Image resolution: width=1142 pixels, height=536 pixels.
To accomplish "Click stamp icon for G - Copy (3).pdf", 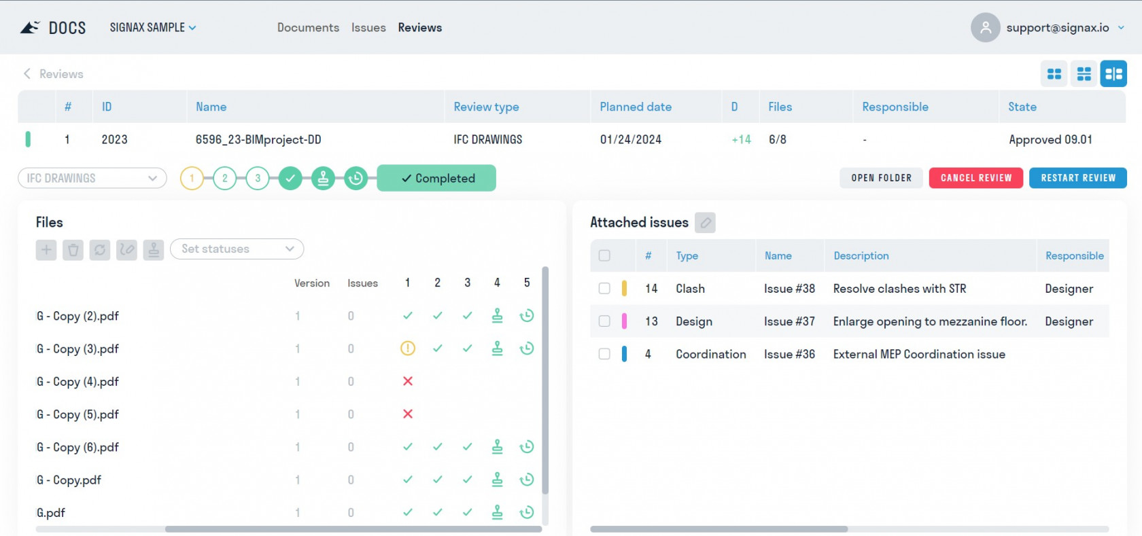I will (498, 348).
